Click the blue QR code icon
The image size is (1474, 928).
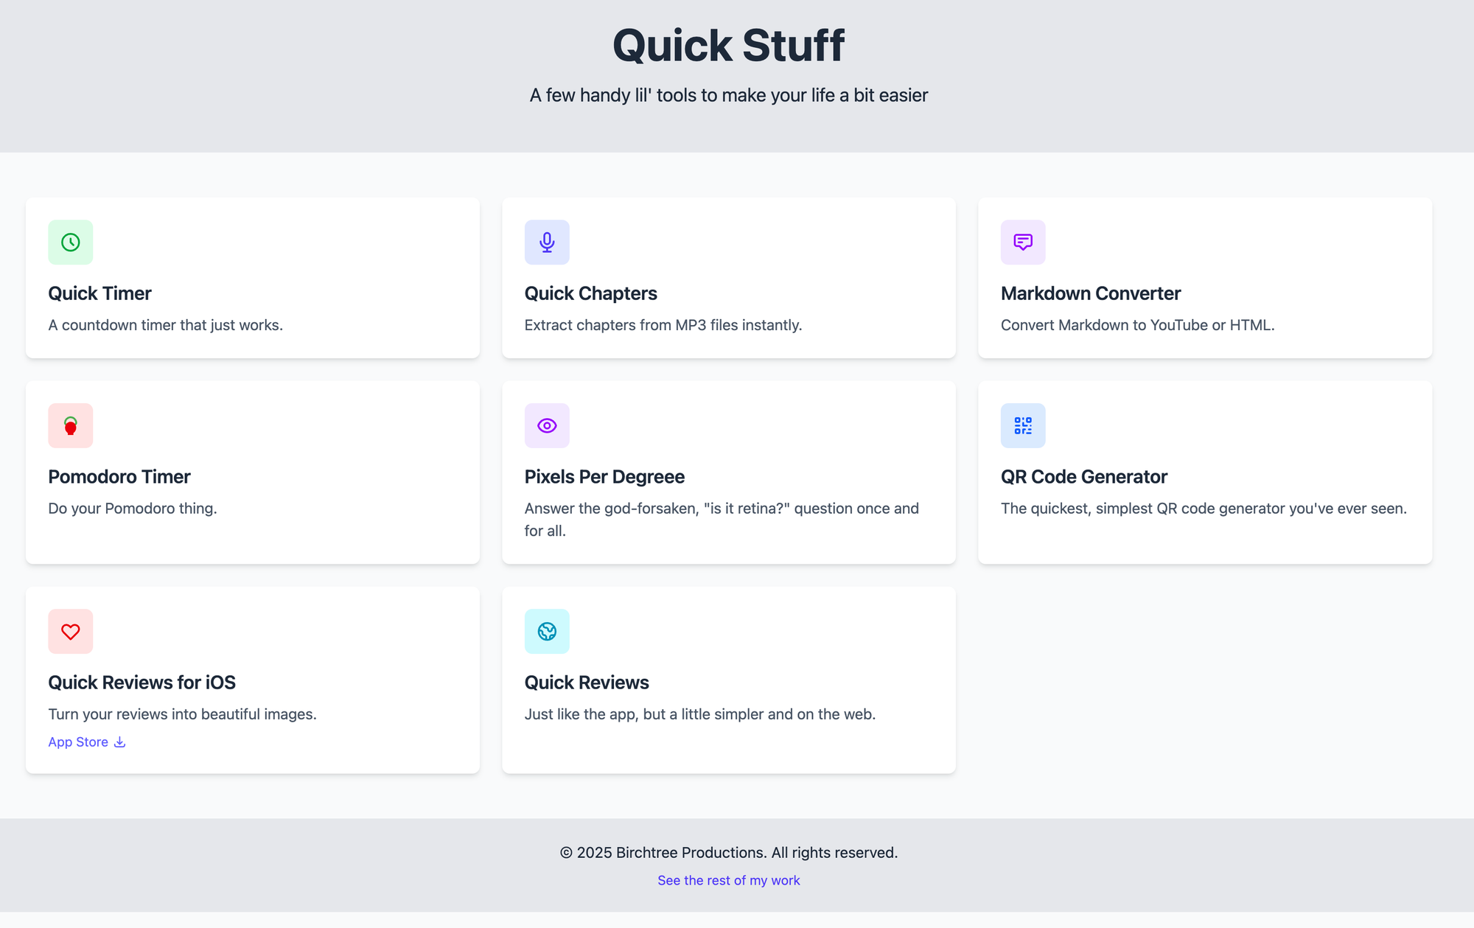tap(1023, 425)
